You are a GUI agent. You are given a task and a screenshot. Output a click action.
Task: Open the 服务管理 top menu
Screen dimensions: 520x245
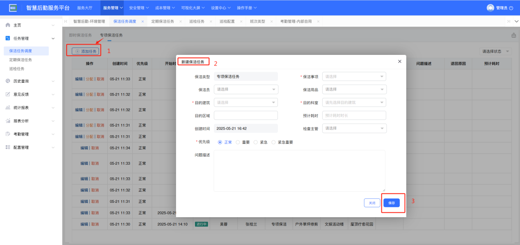113,8
